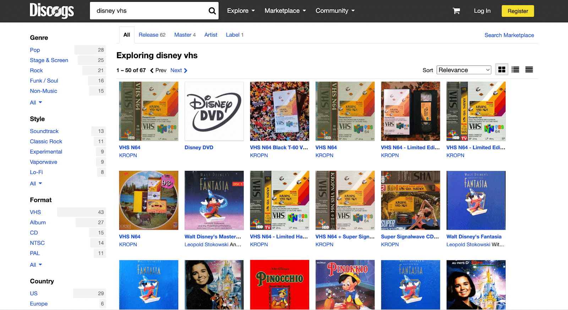This screenshot has height=310, width=568.
Task: Filter by Vaporwave style
Action: click(x=43, y=162)
